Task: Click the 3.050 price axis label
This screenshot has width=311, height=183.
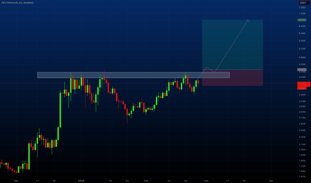Action: point(302,106)
